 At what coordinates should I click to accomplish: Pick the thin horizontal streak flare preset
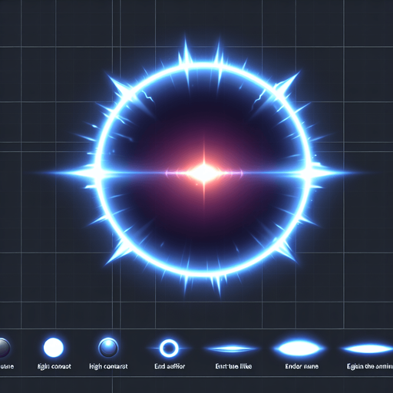pyautogui.click(x=233, y=348)
